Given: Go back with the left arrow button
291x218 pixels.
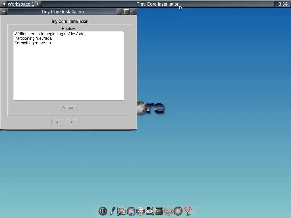Looking at the screenshot, I should pos(58,122).
